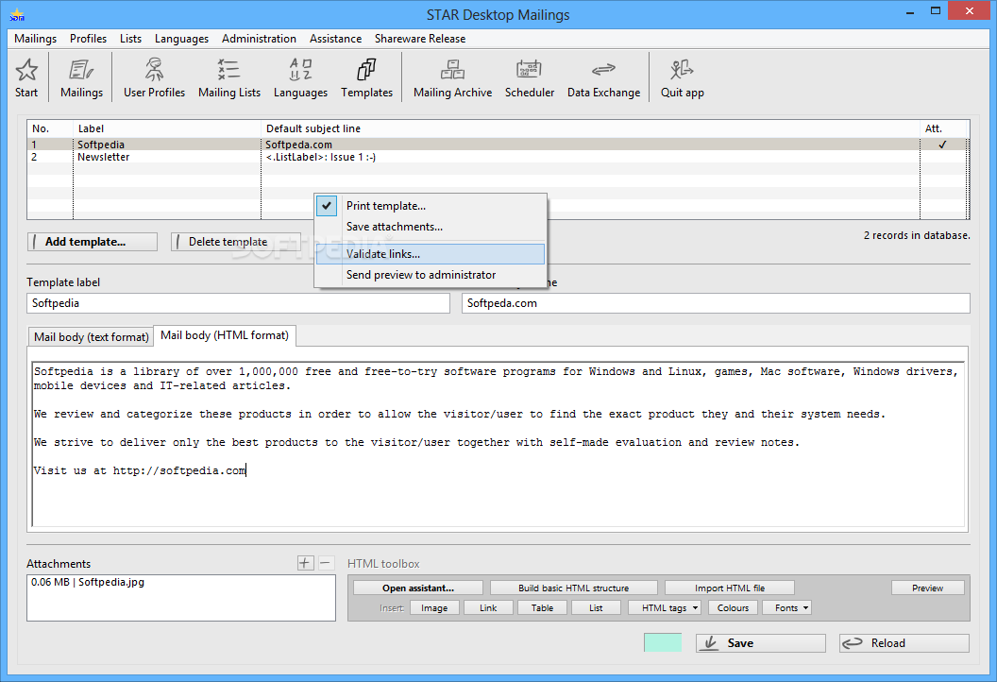Click the Import HTML file button
The image size is (997, 682).
(x=729, y=588)
